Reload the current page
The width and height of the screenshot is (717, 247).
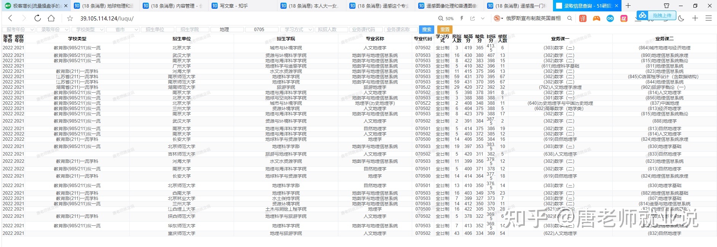pos(37,18)
